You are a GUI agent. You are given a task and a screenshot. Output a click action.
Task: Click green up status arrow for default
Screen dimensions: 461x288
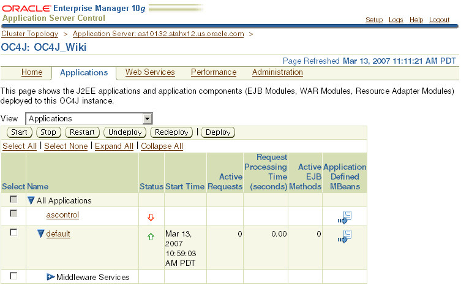click(151, 237)
